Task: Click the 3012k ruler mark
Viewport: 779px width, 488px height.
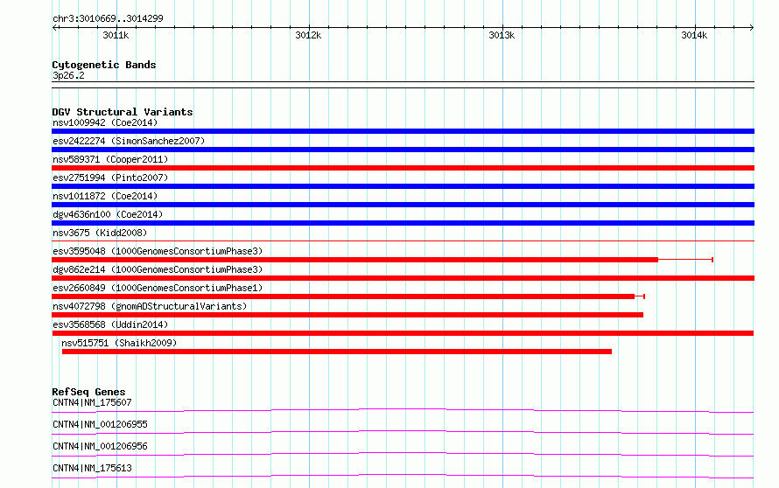Action: point(308,35)
